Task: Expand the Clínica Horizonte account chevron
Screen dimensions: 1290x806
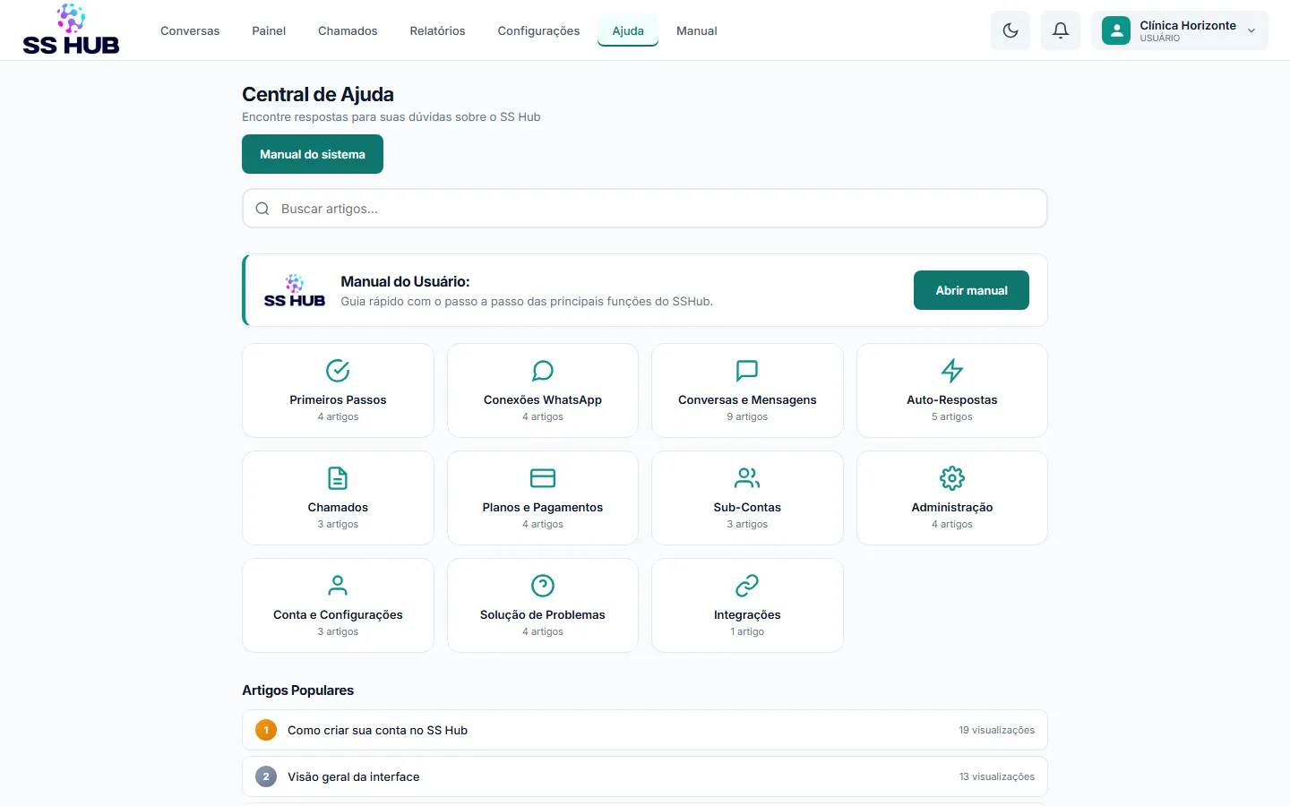Action: tap(1251, 30)
